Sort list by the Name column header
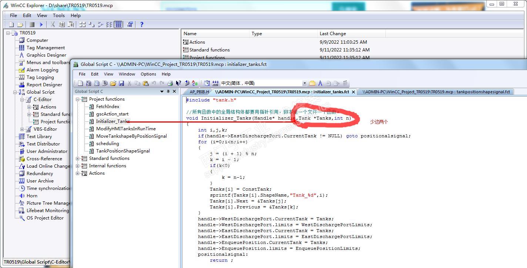The width and height of the screenshot is (527, 268). point(216,34)
